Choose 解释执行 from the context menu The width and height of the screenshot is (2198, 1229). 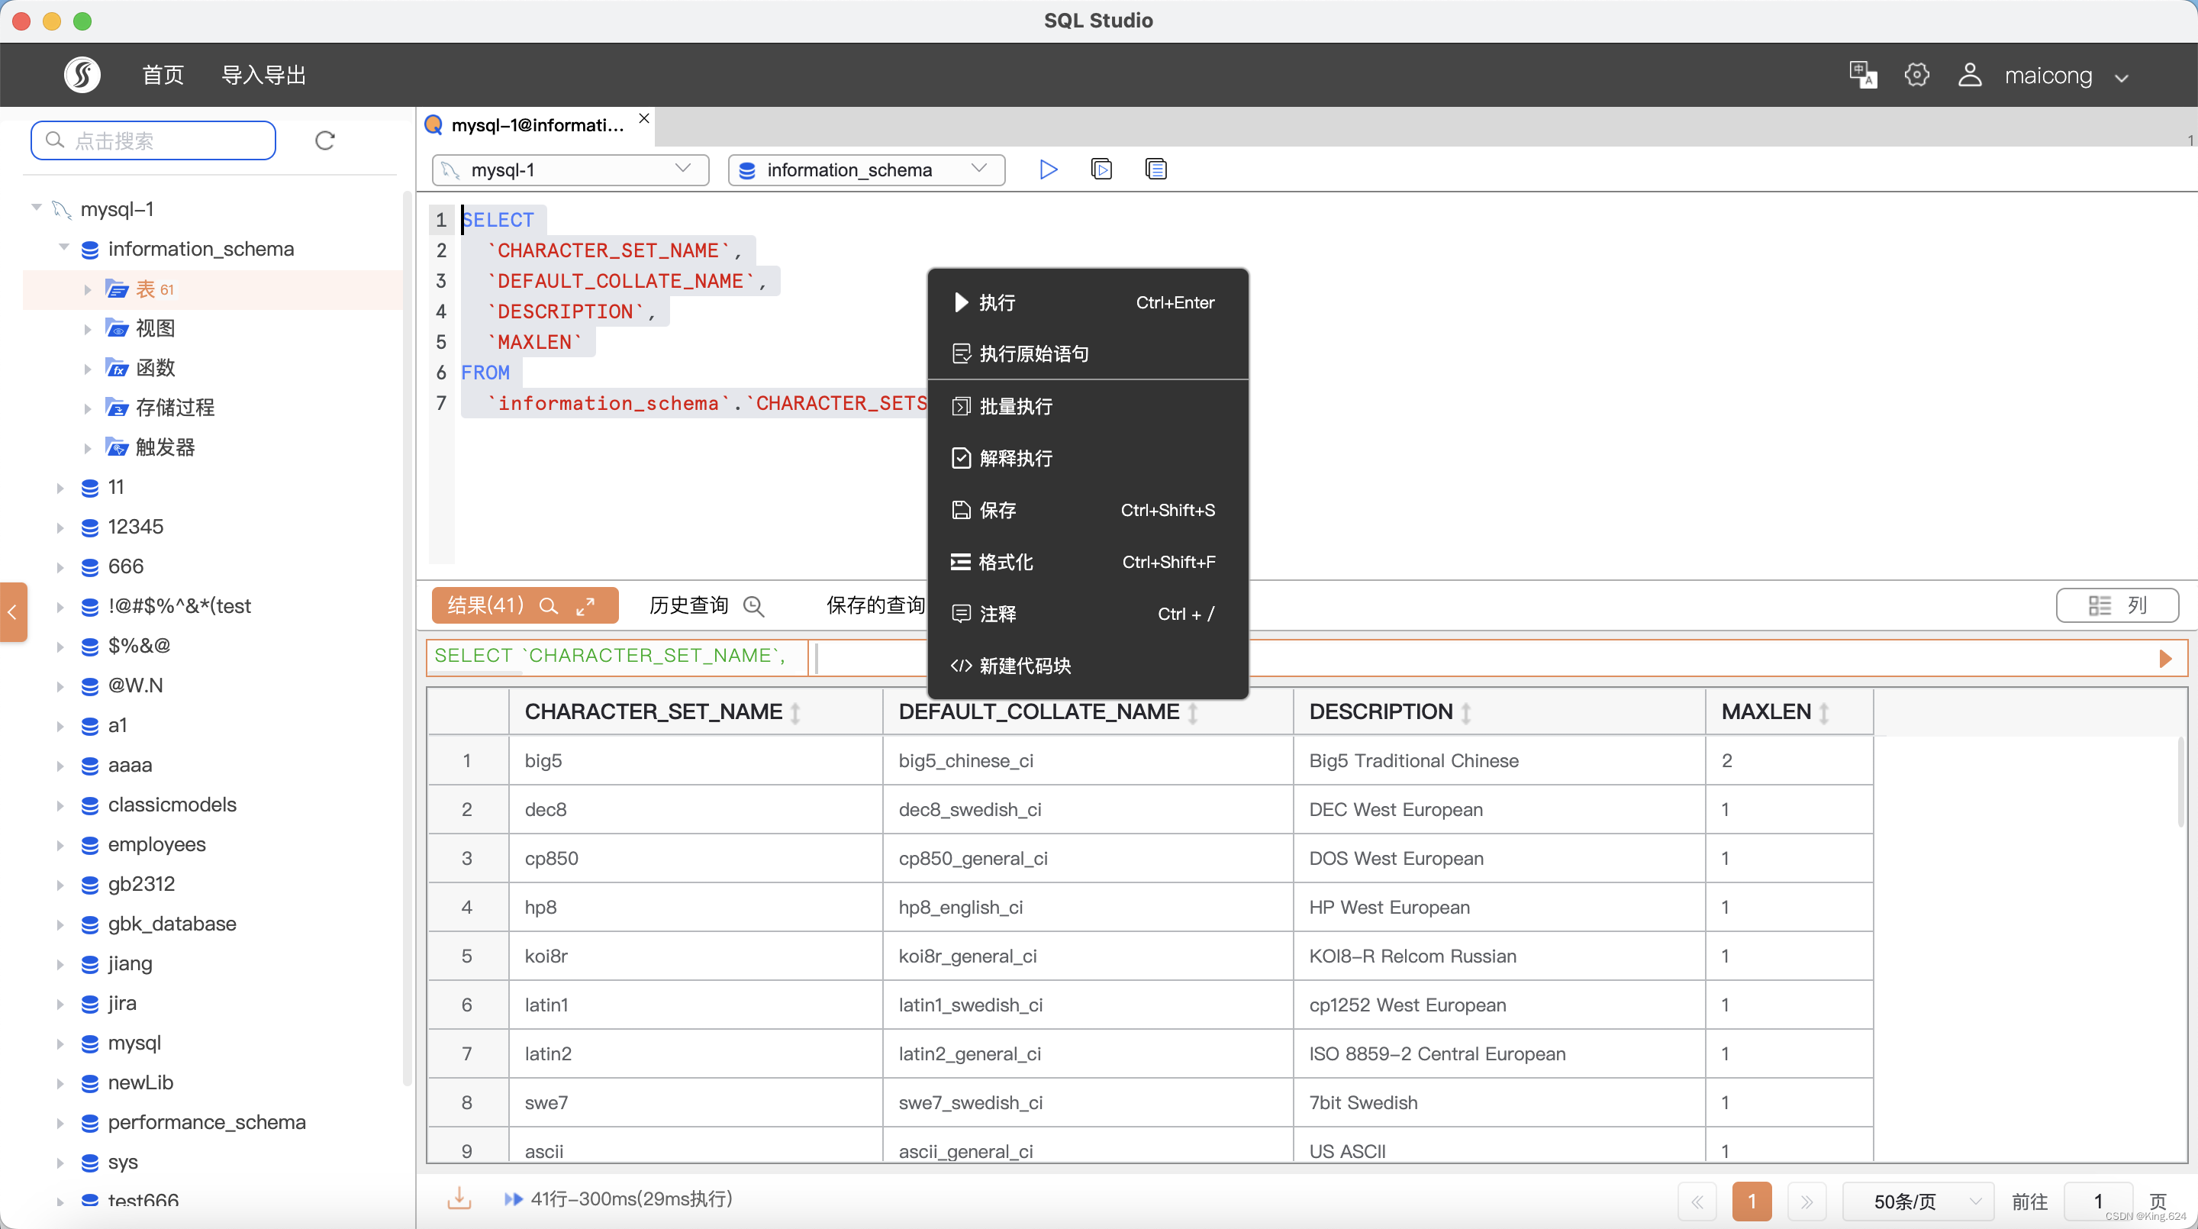1015,458
